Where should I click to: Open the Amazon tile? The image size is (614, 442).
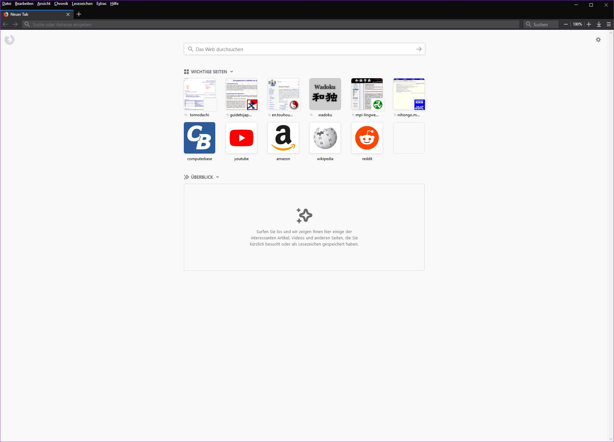(283, 138)
